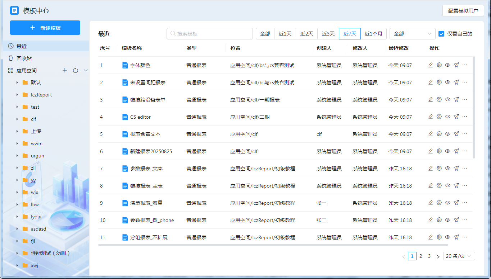Click the 搜索模板 search field

210,34
